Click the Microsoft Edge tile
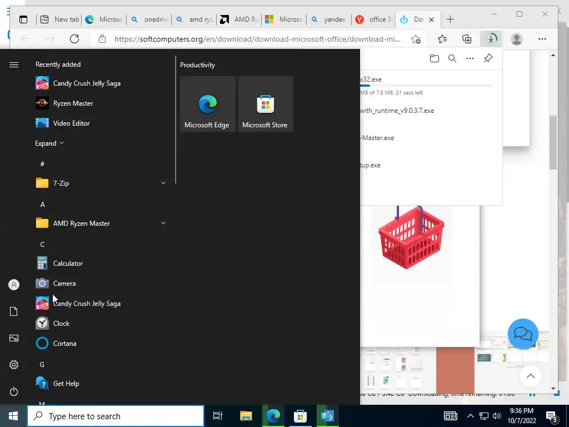 [208, 104]
